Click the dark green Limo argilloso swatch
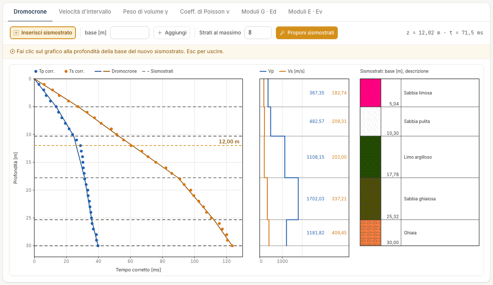 tap(370, 157)
